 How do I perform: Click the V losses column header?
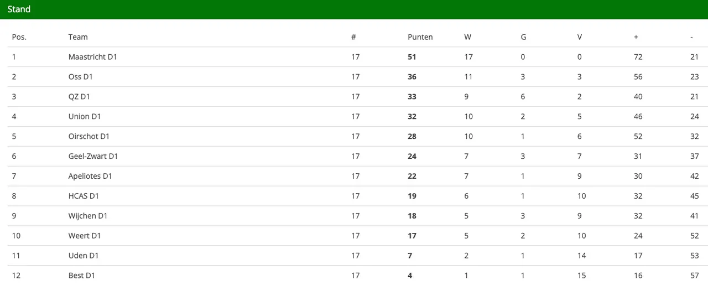579,37
